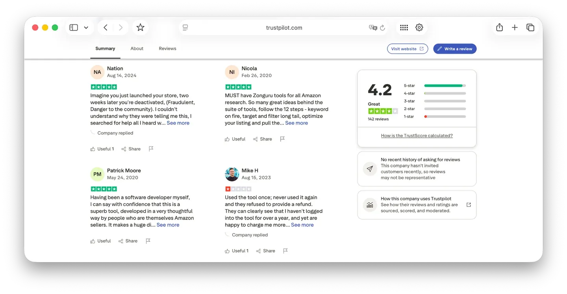Click Company replied under Nation's review

[x=115, y=133]
